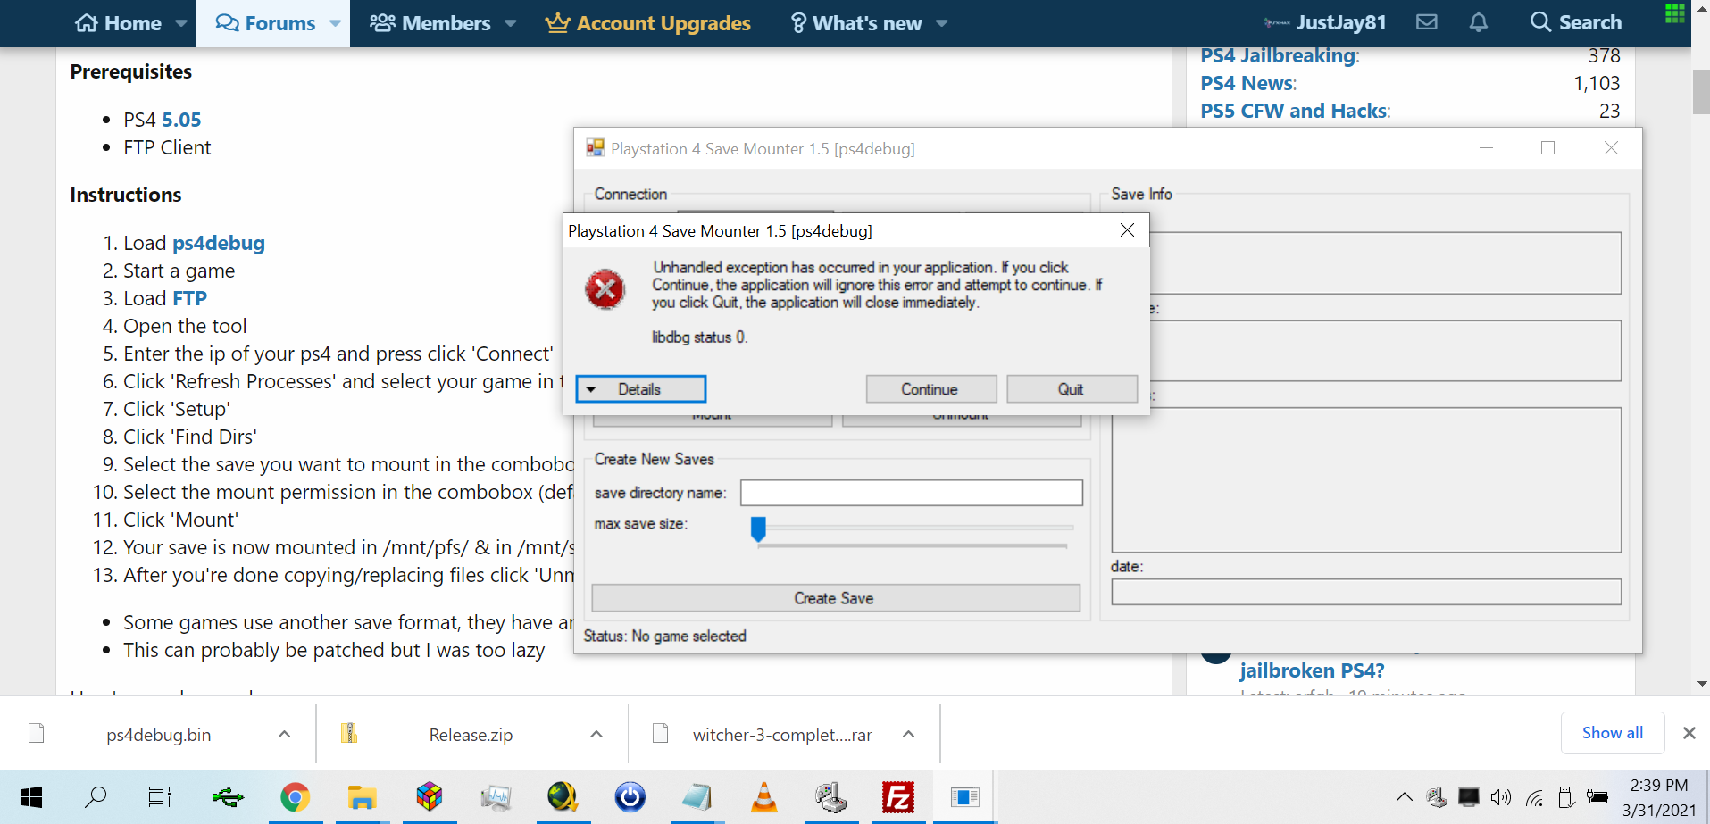Image resolution: width=1710 pixels, height=824 pixels.
Task: Open the Home menu tab
Action: click(119, 23)
